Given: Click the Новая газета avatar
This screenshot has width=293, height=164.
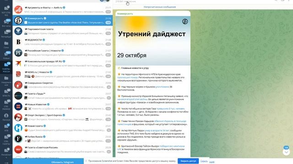Looking at the screenshot, I should (x=18, y=128).
